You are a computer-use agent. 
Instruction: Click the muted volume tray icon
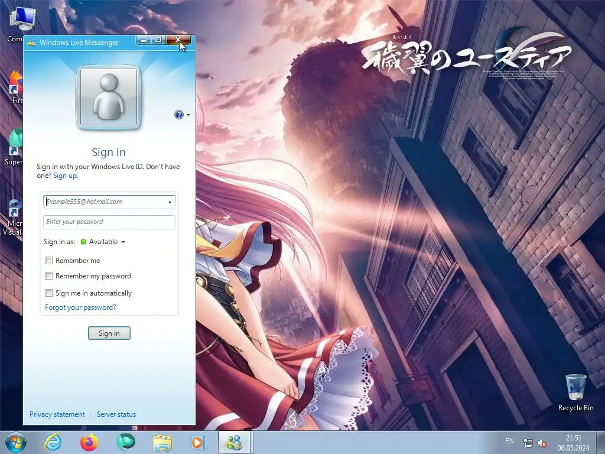tap(542, 443)
